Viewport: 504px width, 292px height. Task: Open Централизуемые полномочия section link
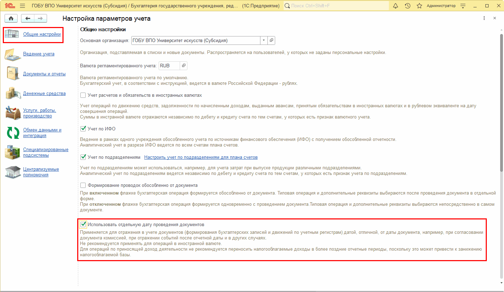[41, 172]
